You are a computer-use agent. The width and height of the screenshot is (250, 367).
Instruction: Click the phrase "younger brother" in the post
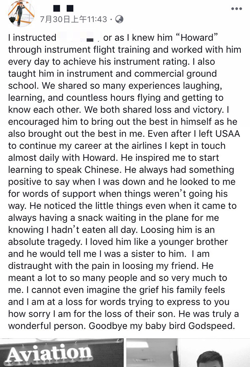(x=193, y=242)
